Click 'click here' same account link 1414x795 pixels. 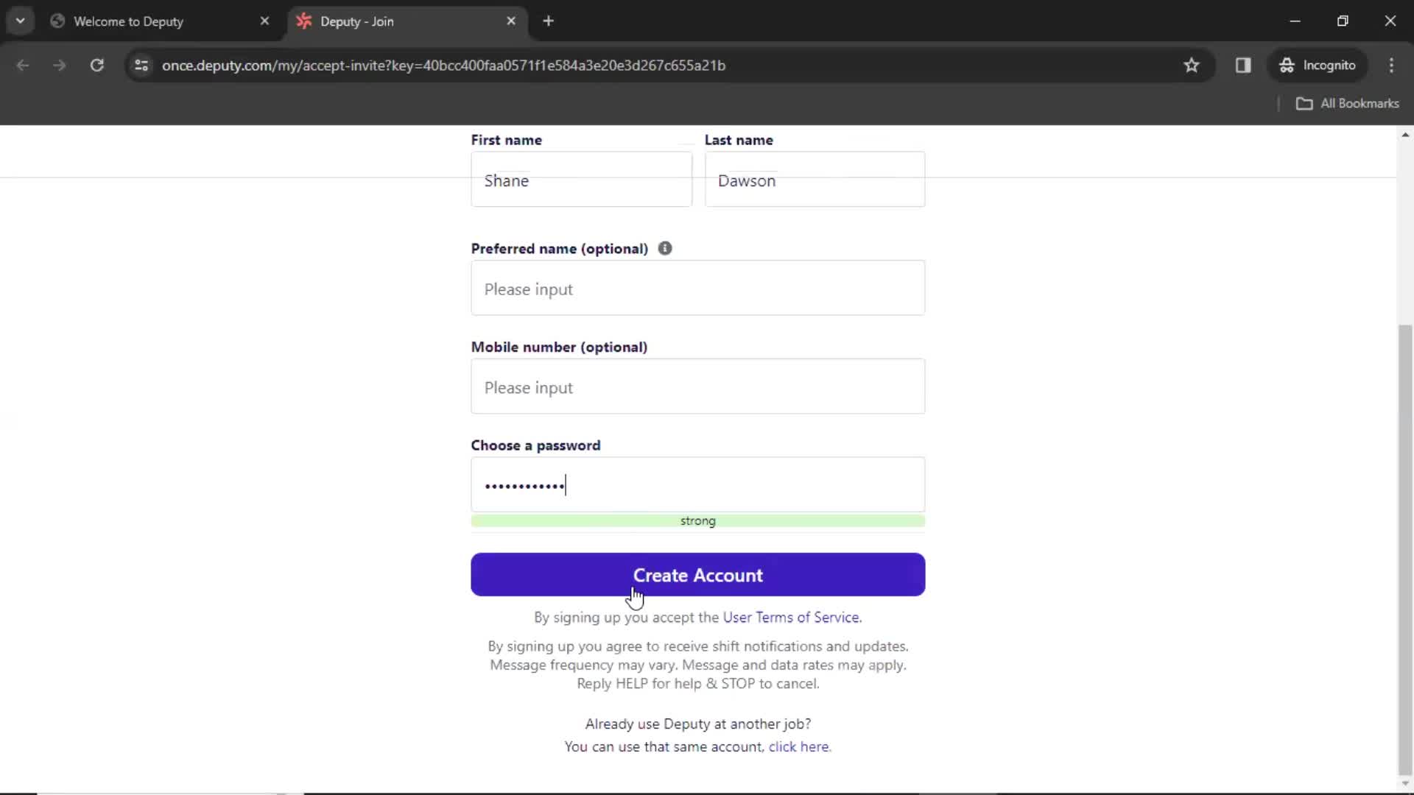798,746
